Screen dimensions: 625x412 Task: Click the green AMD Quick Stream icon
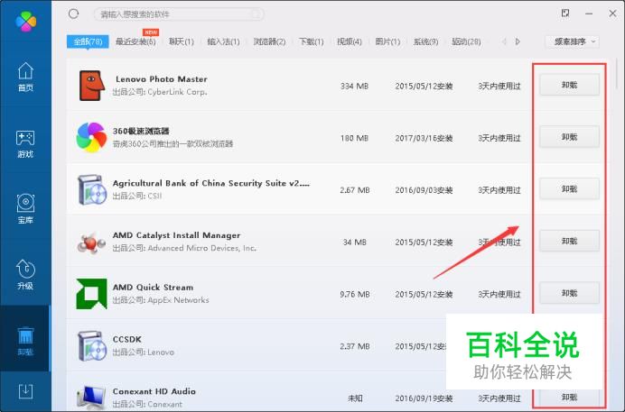(x=92, y=294)
